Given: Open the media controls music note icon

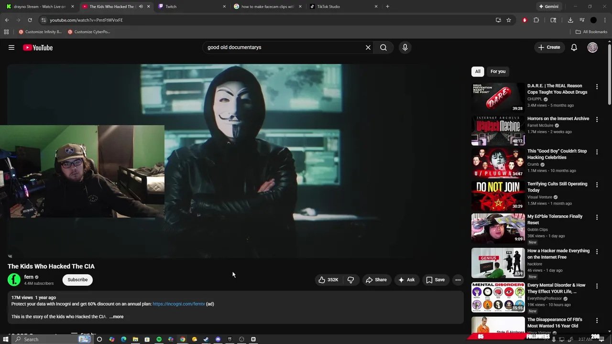Looking at the screenshot, I should coord(582,20).
